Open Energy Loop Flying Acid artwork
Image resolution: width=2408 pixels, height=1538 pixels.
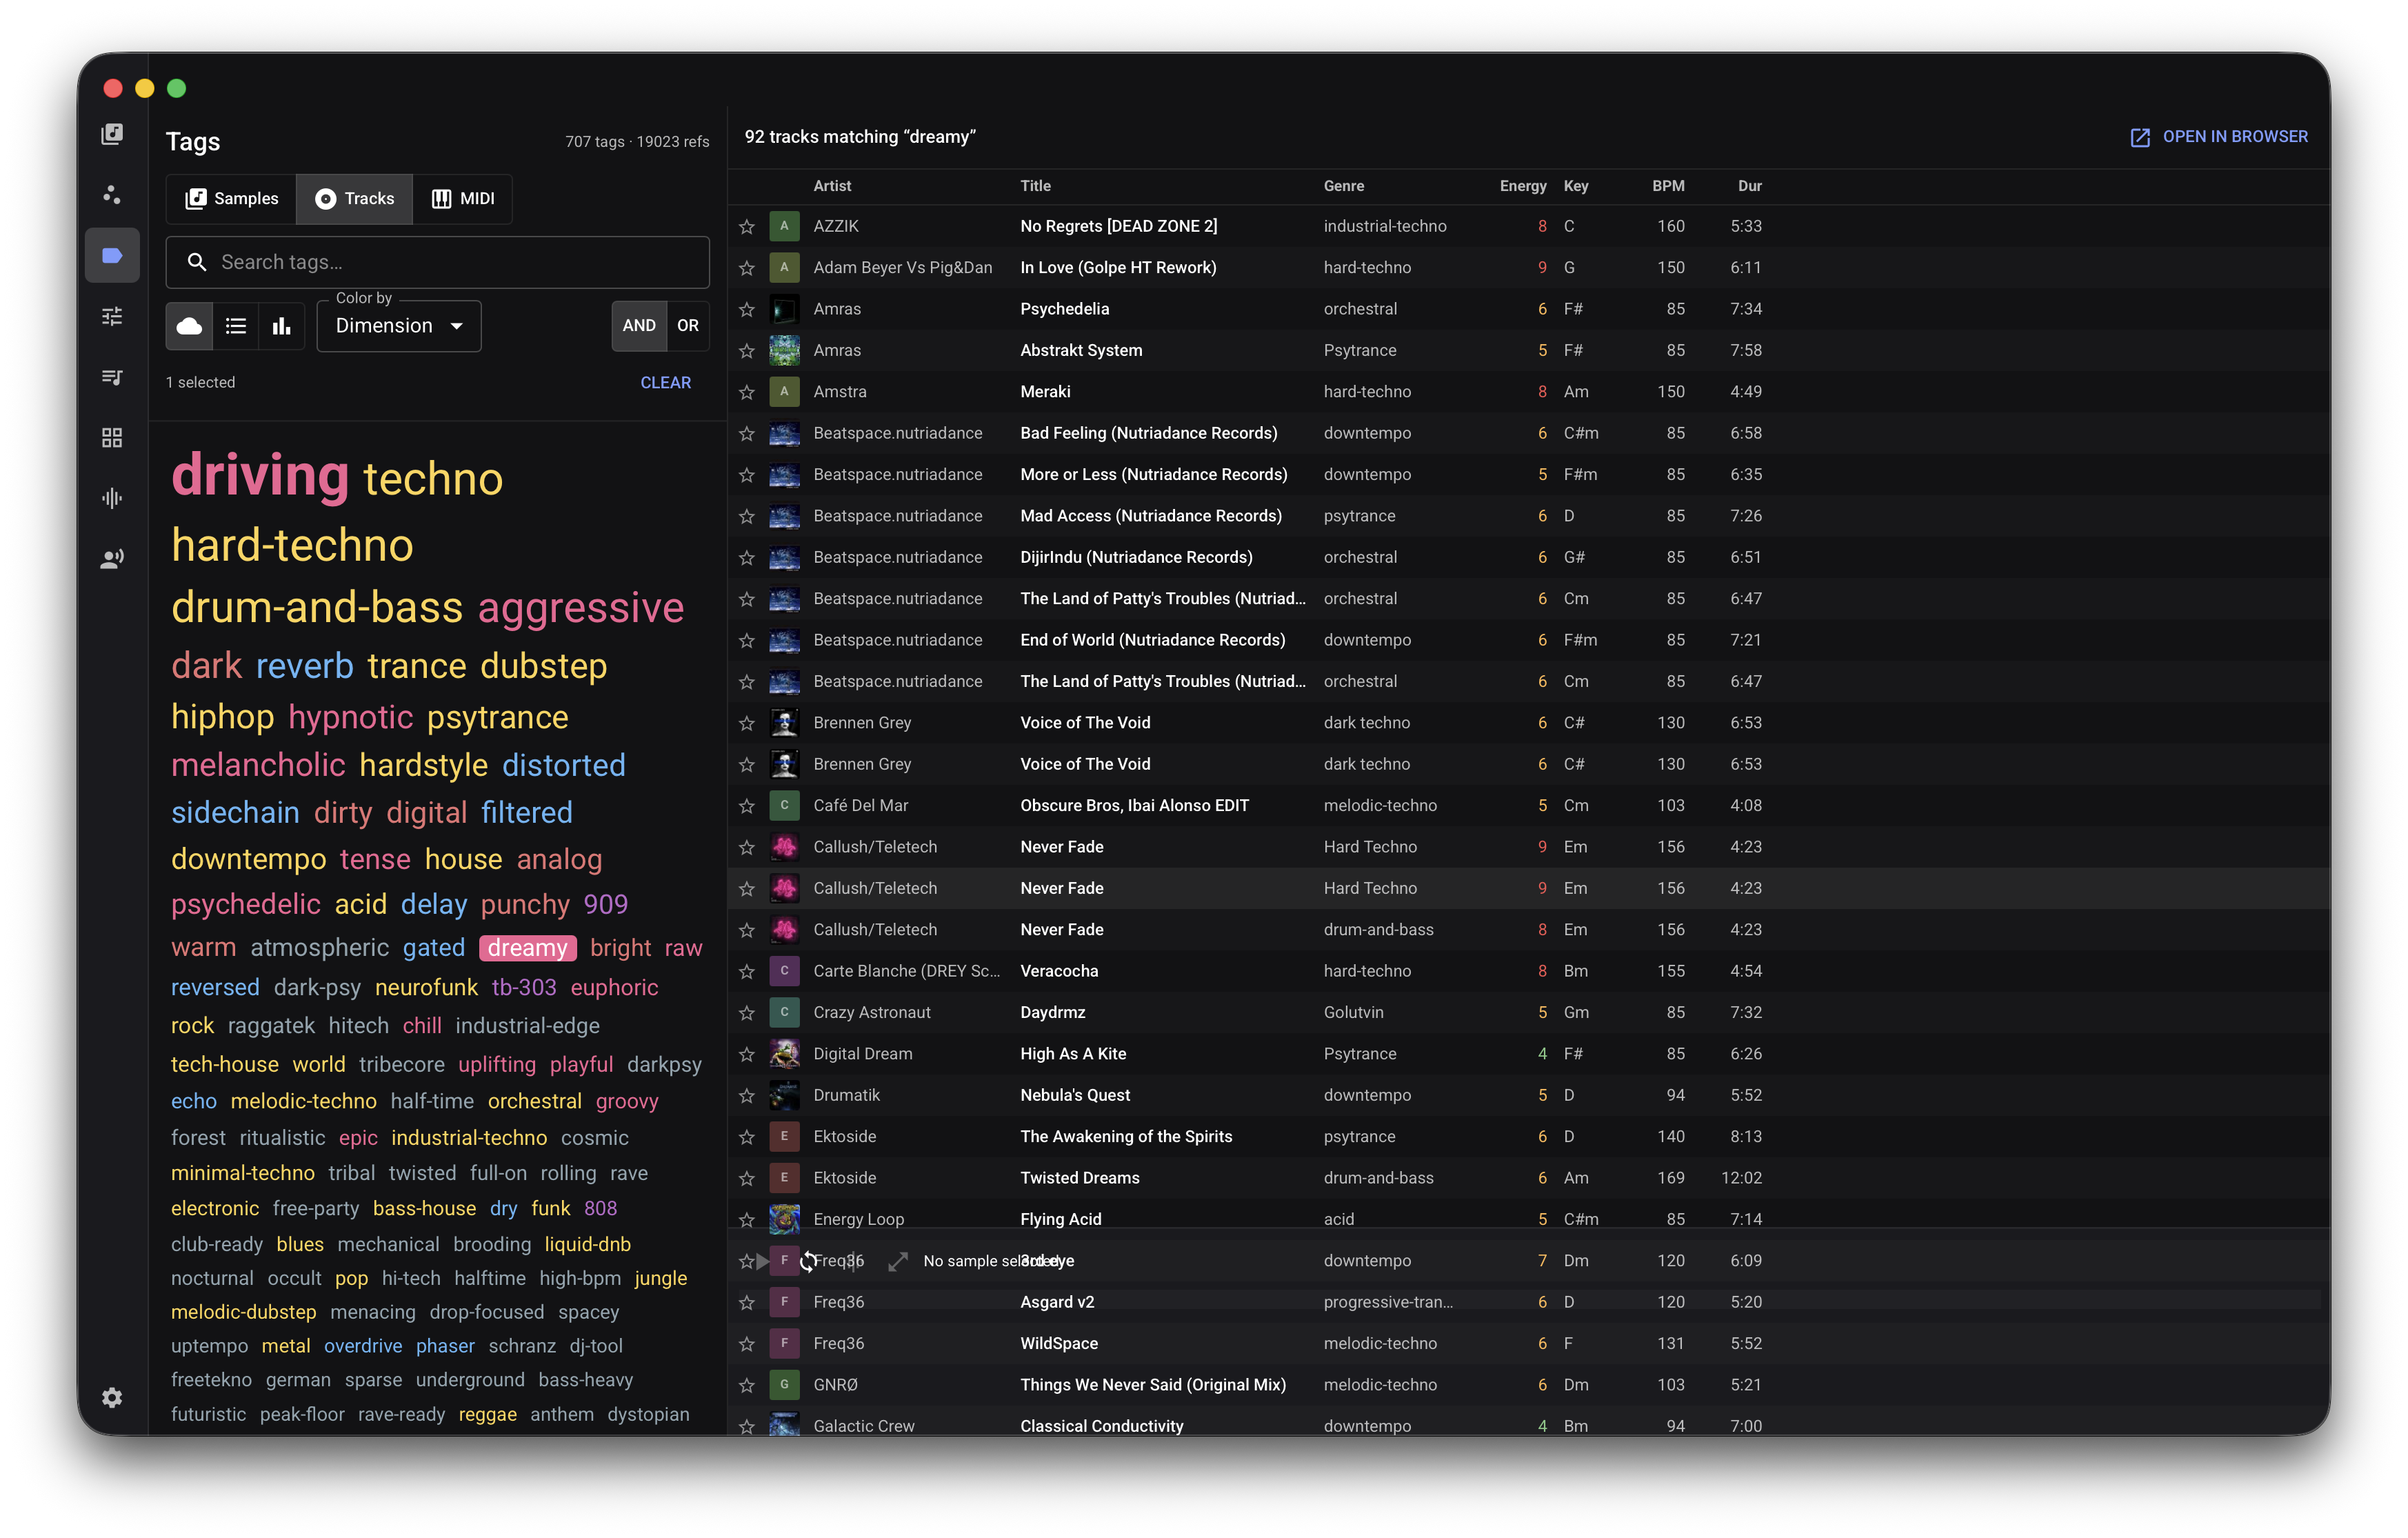[784, 1220]
